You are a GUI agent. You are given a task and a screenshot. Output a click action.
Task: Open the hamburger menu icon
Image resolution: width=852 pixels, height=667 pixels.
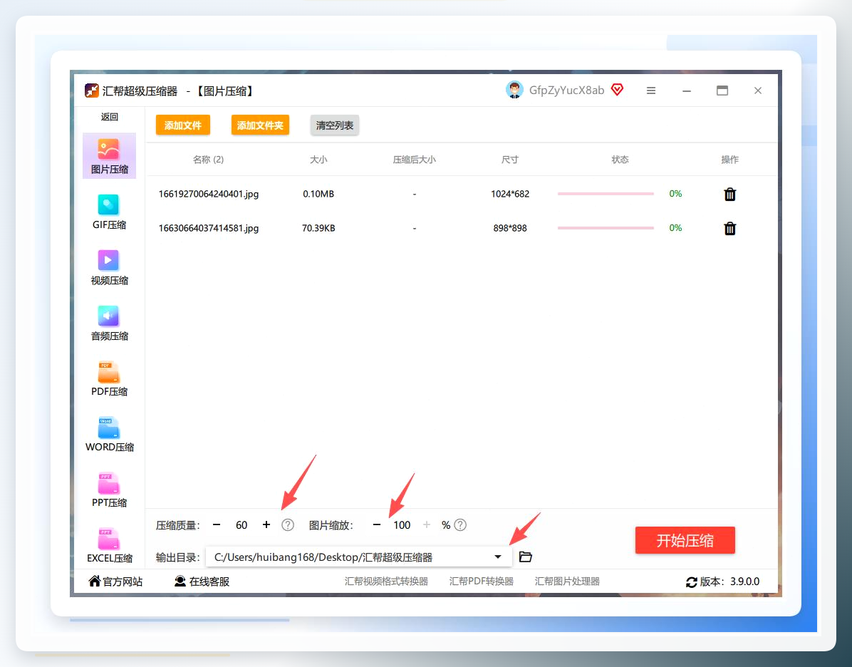(651, 91)
